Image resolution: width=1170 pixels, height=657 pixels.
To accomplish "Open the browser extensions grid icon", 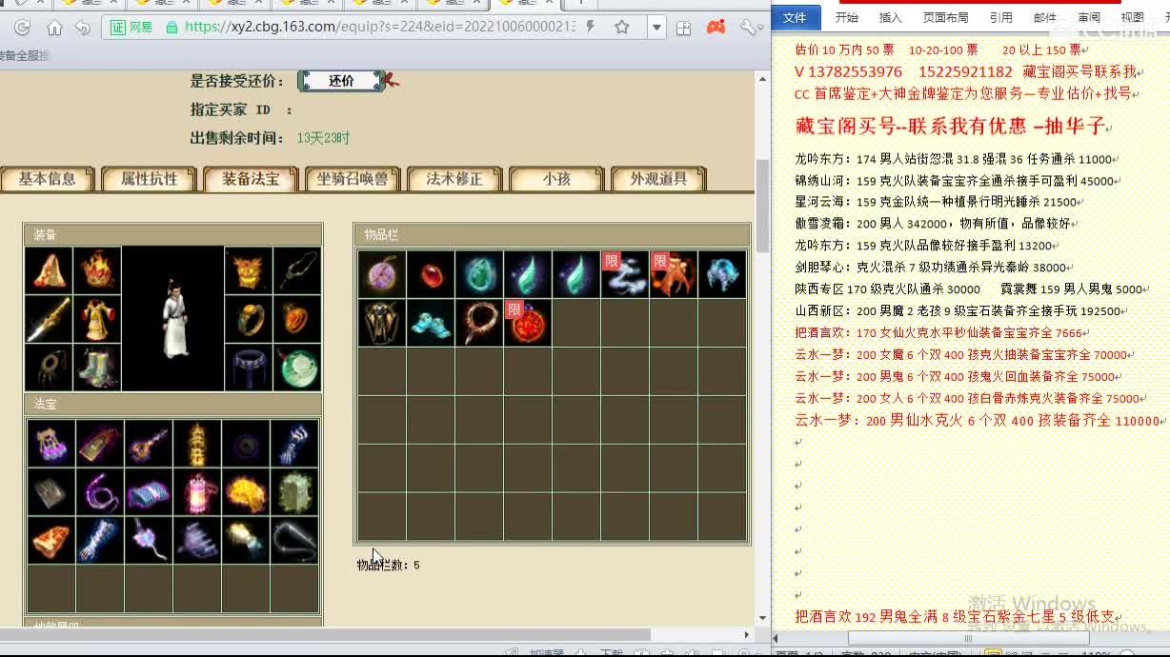I will click(683, 28).
